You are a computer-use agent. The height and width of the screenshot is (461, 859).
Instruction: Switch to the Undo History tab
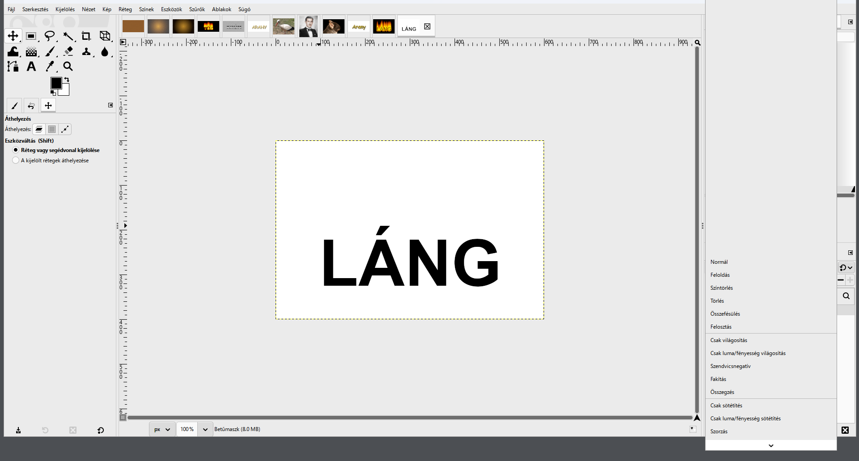coord(31,106)
